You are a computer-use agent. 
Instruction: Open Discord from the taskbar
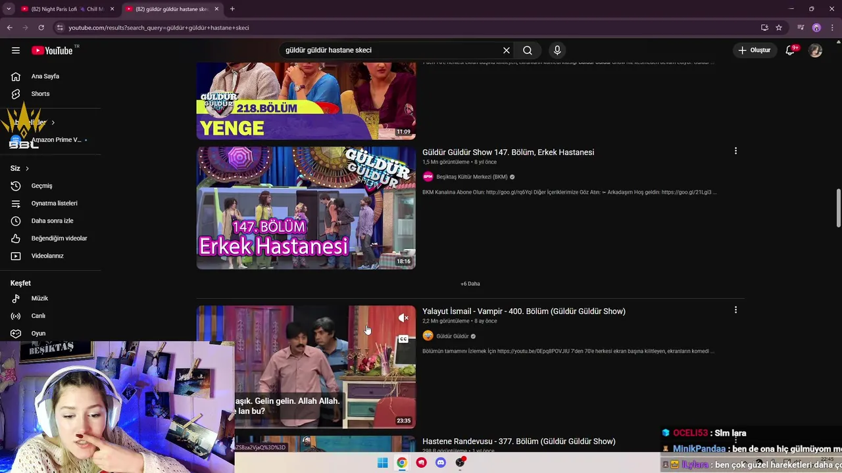pos(441,462)
